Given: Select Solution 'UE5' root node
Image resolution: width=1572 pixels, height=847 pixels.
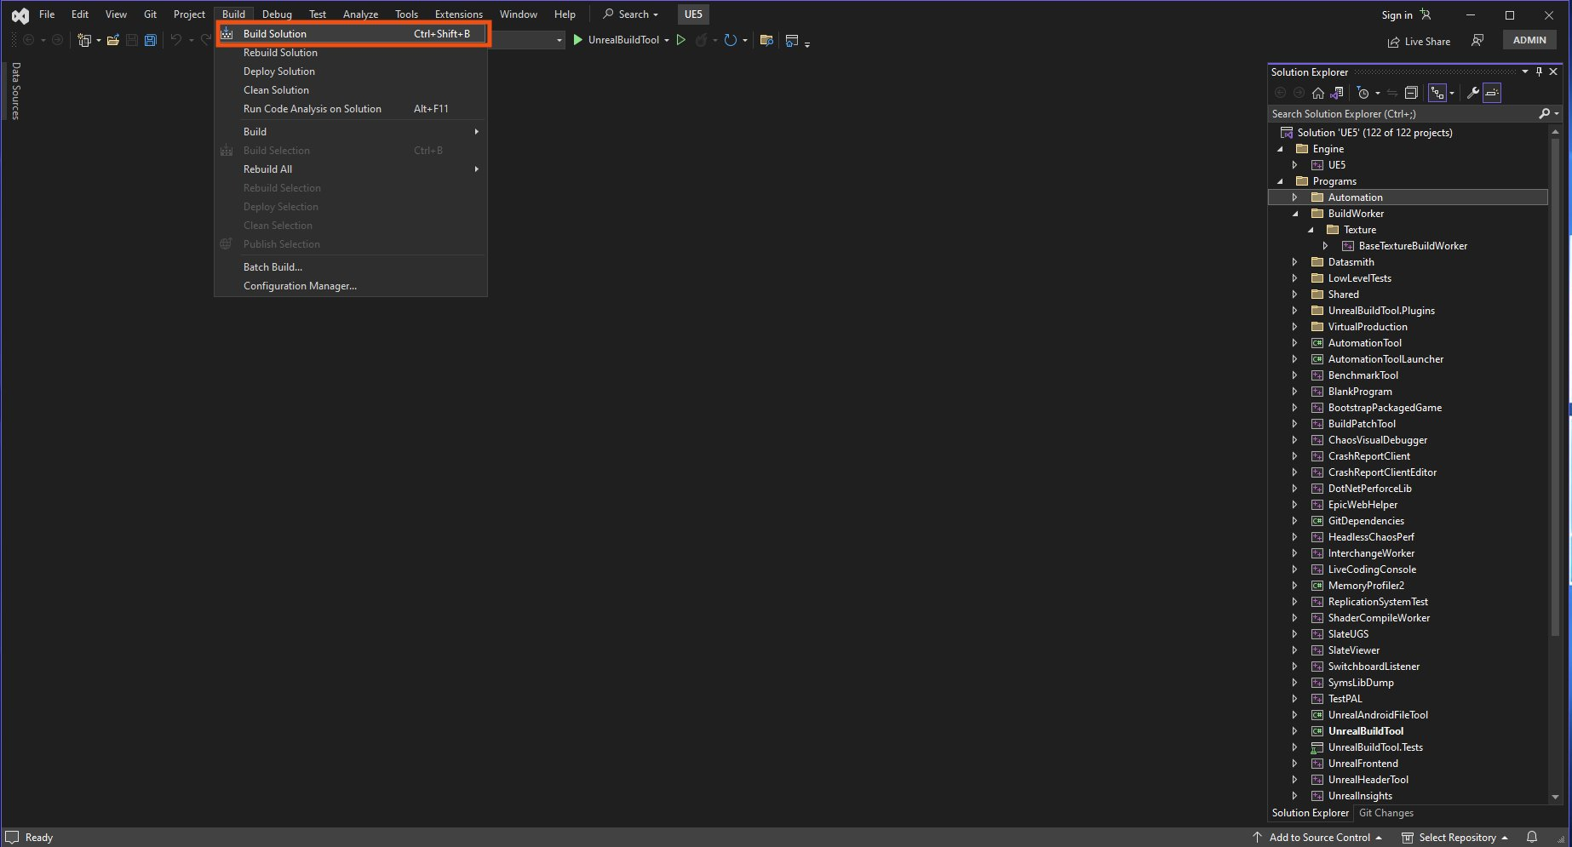Looking at the screenshot, I should click(1374, 133).
